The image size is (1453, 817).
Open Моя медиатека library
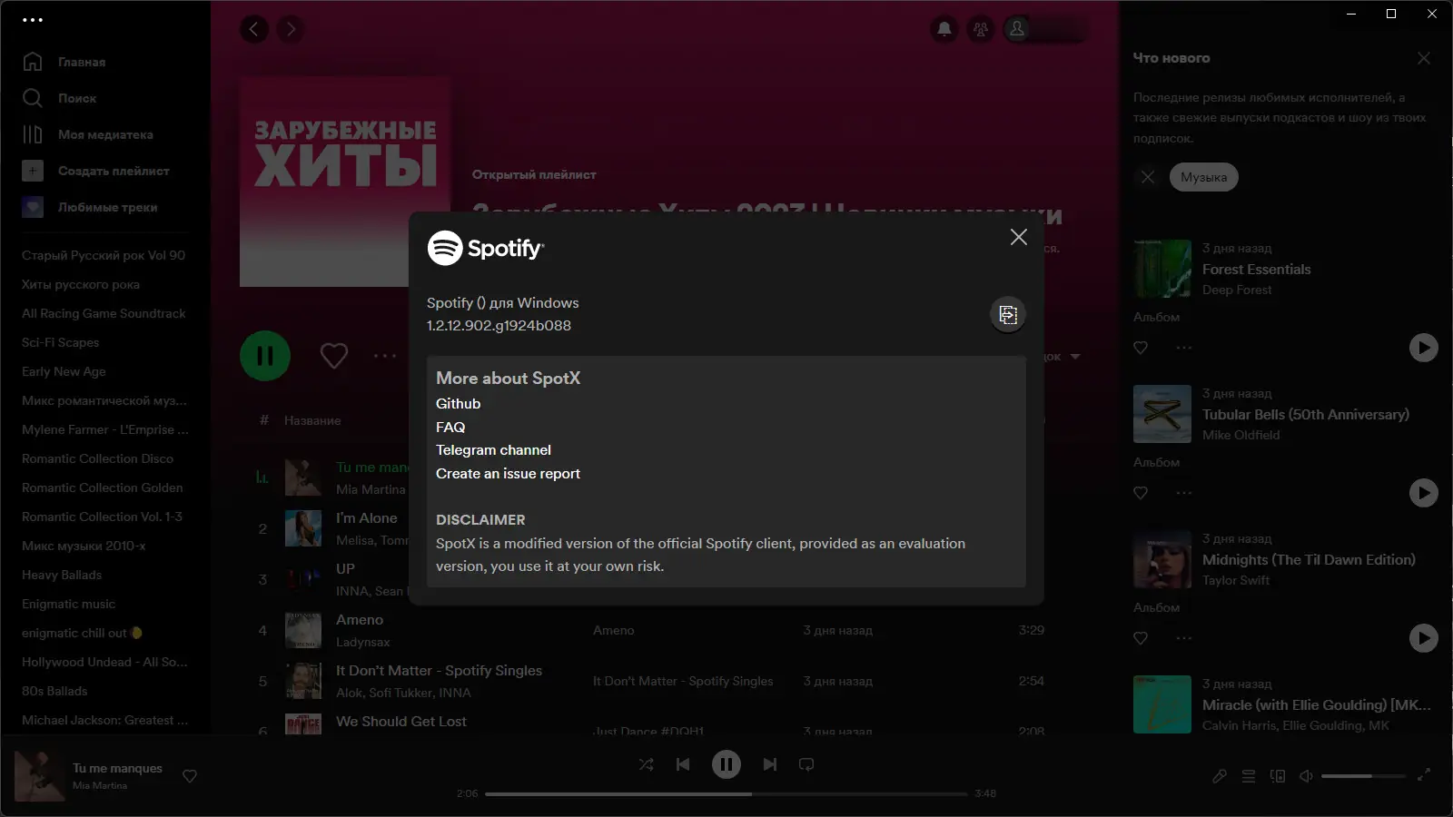click(x=87, y=134)
